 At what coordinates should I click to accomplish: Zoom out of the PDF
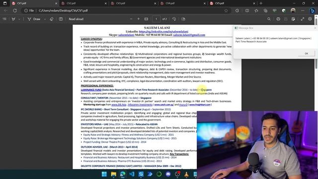pos(131,19)
